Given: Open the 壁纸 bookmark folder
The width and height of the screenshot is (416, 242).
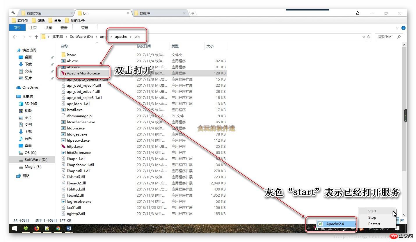Looking at the screenshot, I should [x=38, y=20].
